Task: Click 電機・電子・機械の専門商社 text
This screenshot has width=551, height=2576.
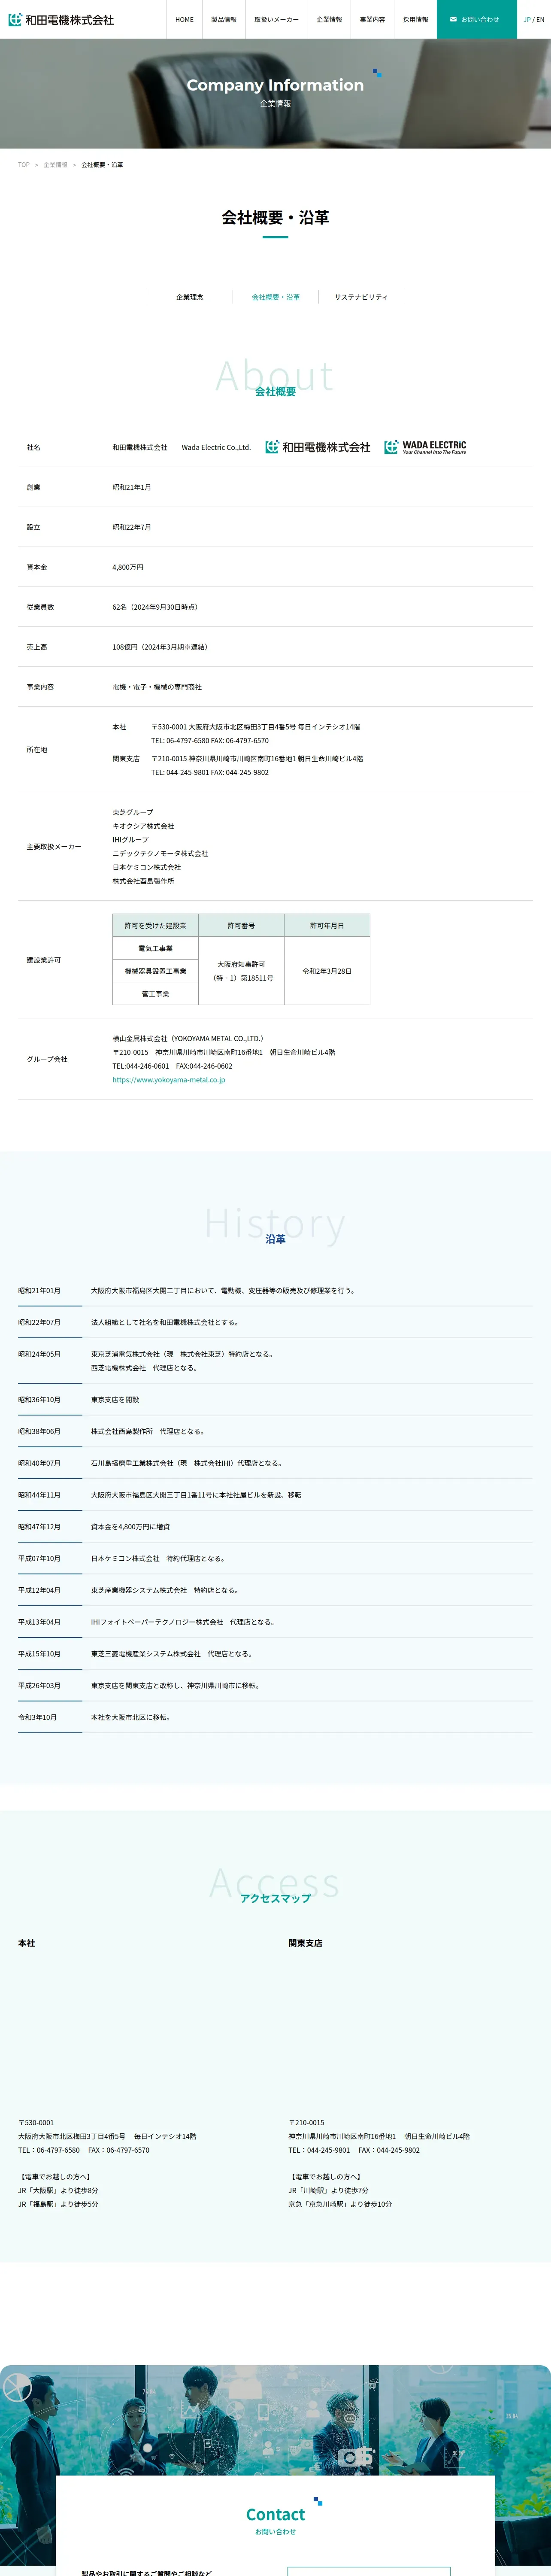Action: pyautogui.click(x=157, y=687)
